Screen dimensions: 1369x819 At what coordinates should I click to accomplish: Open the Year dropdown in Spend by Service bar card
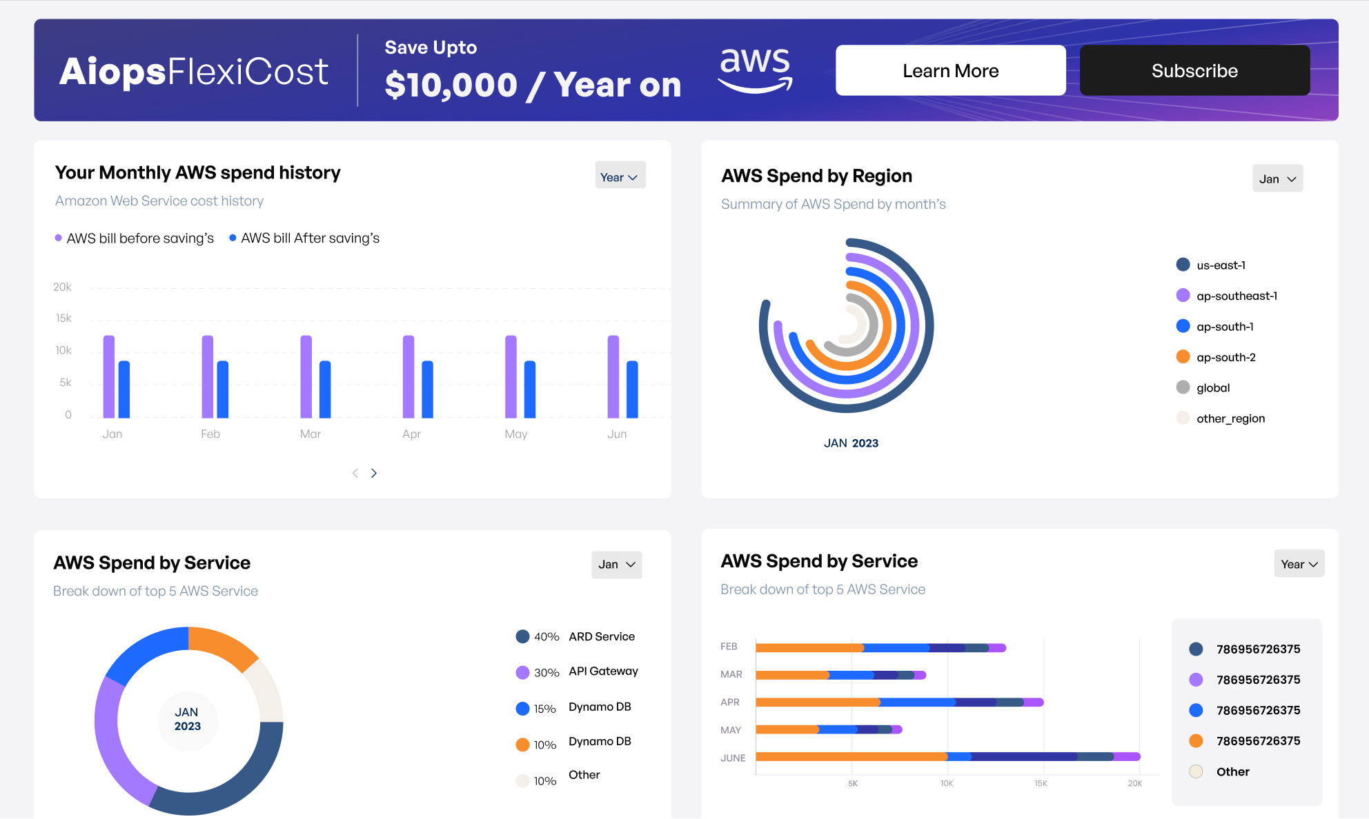tap(1299, 564)
